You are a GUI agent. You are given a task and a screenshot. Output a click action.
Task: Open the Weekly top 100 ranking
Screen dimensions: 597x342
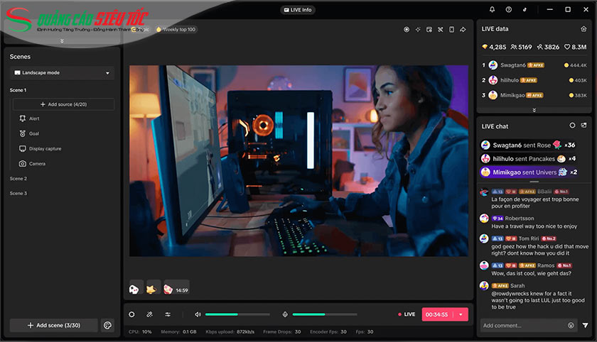176,29
